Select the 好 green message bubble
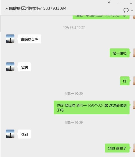 click(x=125, y=81)
